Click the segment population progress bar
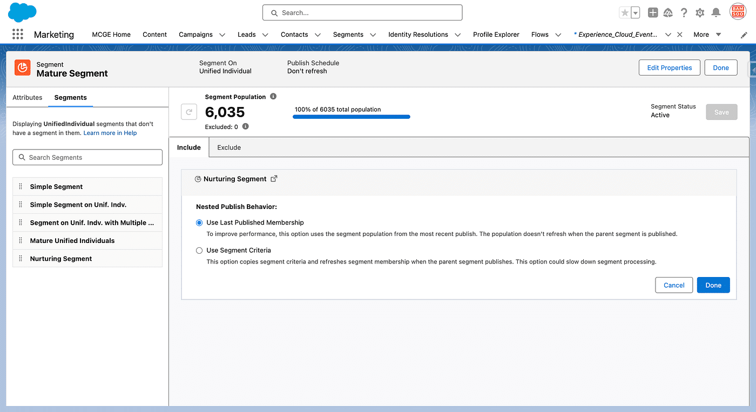This screenshot has width=756, height=412. point(351,117)
